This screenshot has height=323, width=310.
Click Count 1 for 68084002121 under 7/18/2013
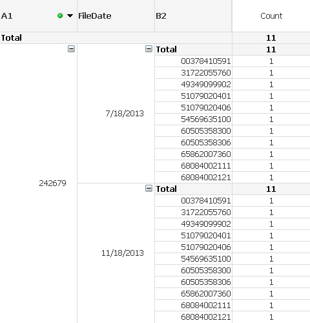[x=271, y=178]
